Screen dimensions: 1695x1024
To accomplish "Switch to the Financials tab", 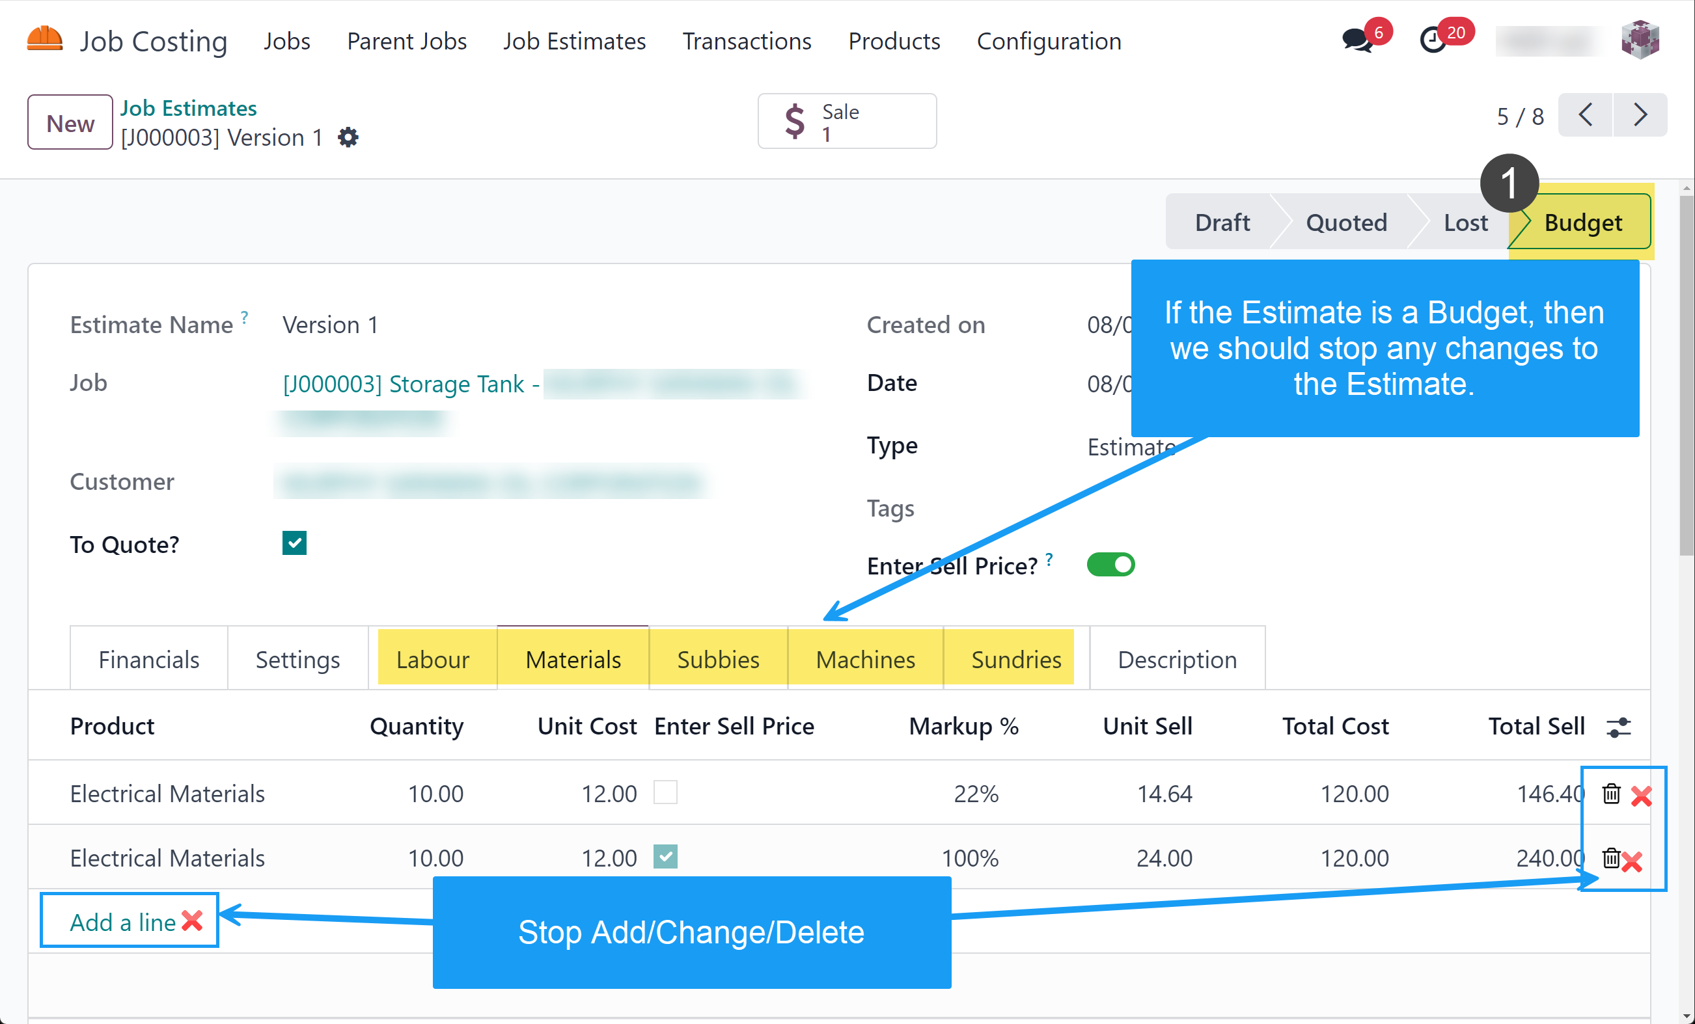I will pyautogui.click(x=148, y=660).
